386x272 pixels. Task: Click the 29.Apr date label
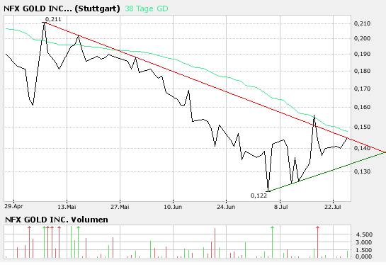click(x=13, y=206)
